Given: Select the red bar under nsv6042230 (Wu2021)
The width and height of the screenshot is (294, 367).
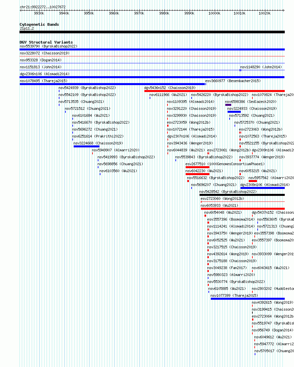Looking at the screenshot, I should [x=198, y=174].
